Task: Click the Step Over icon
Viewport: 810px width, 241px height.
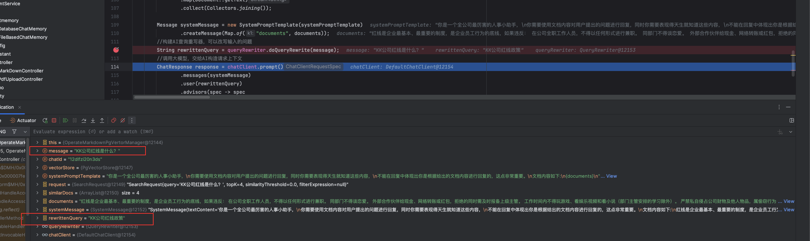Action: coord(84,120)
